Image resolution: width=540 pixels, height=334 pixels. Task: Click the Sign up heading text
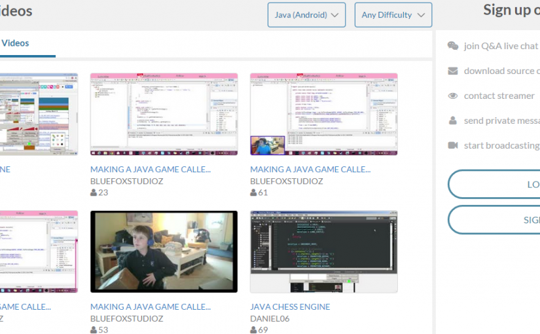point(511,10)
